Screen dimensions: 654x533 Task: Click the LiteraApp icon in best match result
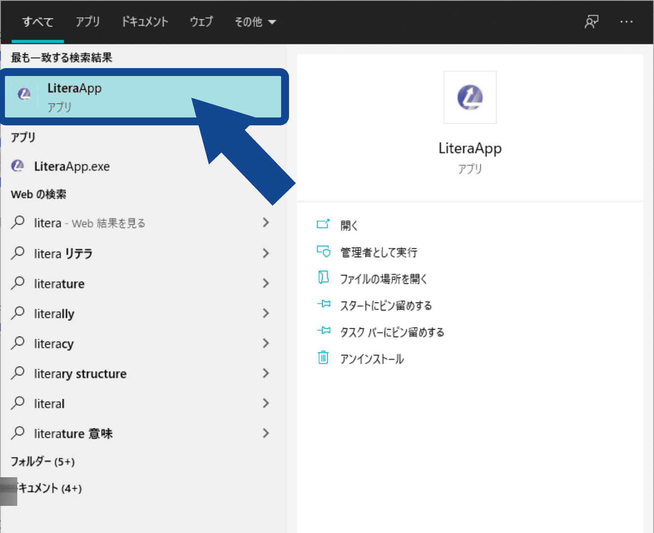coord(24,94)
